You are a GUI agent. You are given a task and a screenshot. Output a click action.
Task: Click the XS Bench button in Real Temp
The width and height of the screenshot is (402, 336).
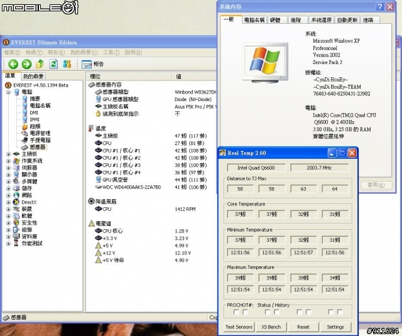point(271,327)
